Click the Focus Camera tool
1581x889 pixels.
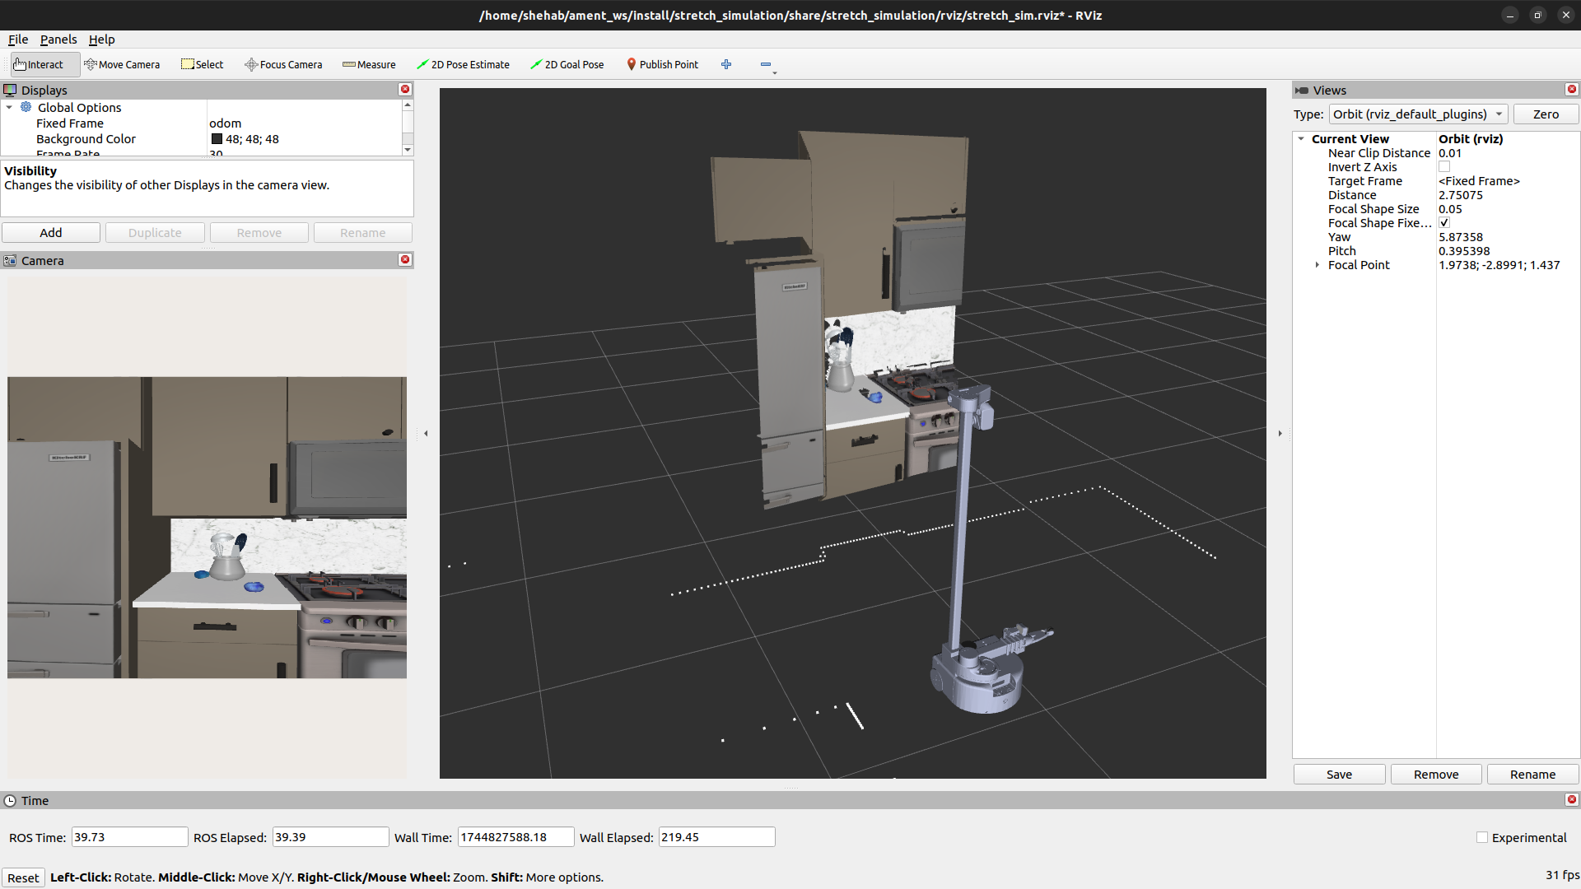(283, 64)
